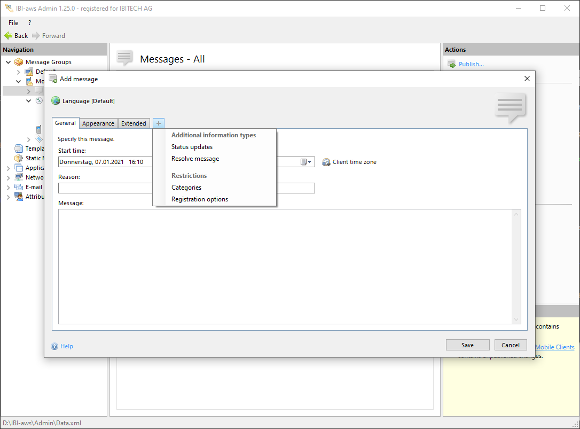Select Resolve message in the popup menu
The width and height of the screenshot is (580, 429).
(195, 159)
